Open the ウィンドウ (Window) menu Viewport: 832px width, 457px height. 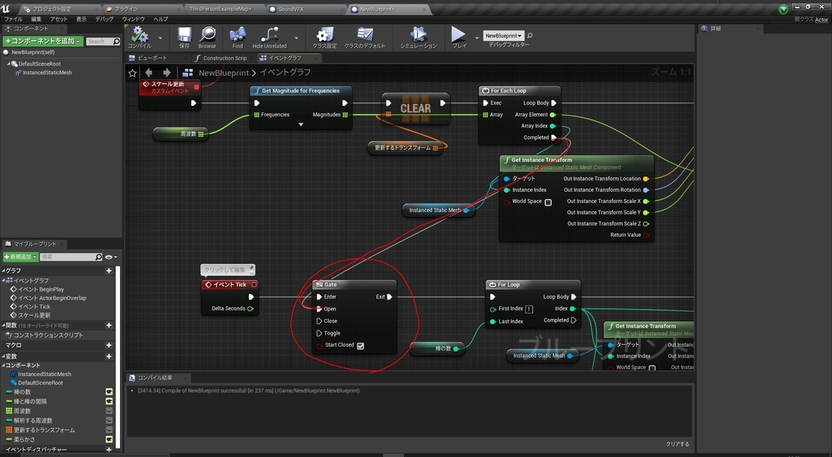pyautogui.click(x=133, y=19)
